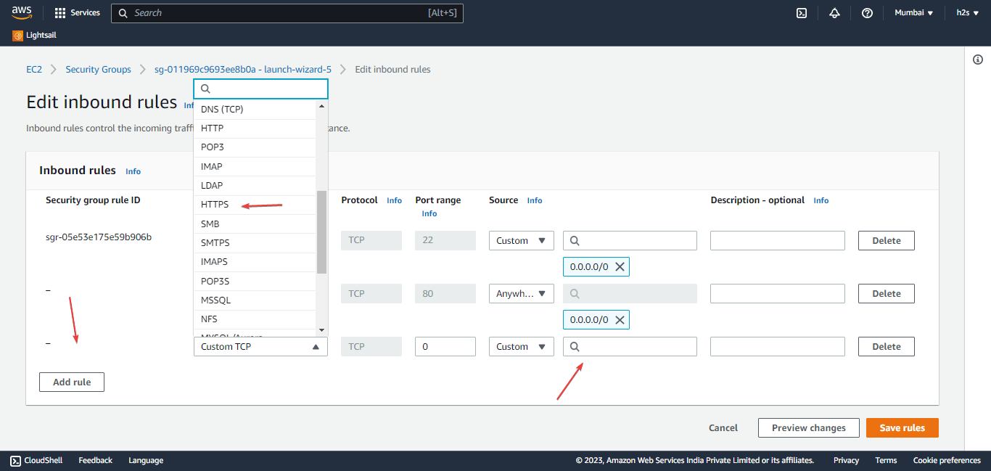Open Source dropdown for port 22 rule
991x471 pixels.
click(x=522, y=241)
